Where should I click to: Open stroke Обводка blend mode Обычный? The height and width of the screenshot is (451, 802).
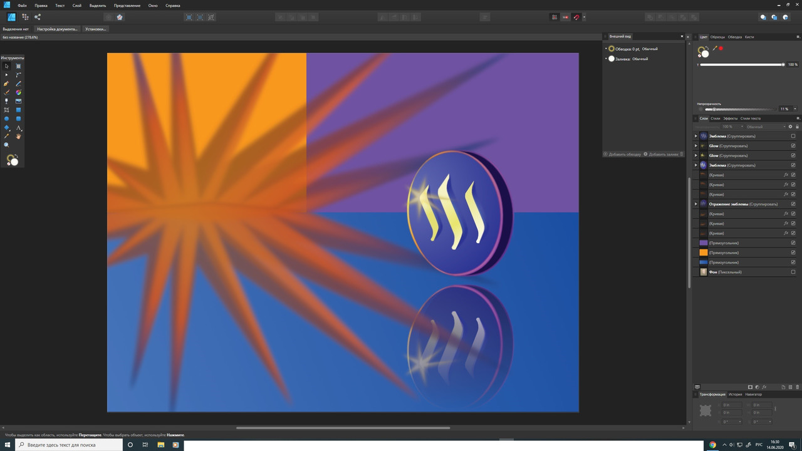click(x=650, y=49)
